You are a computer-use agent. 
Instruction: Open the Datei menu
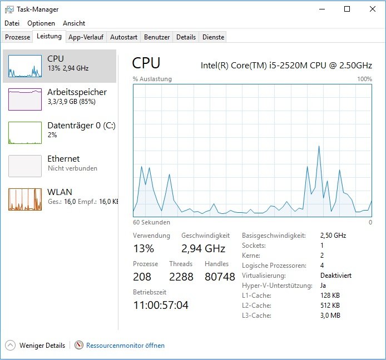click(x=12, y=23)
